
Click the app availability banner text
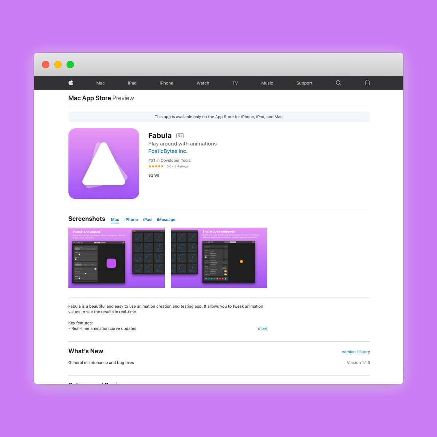pyautogui.click(x=219, y=117)
